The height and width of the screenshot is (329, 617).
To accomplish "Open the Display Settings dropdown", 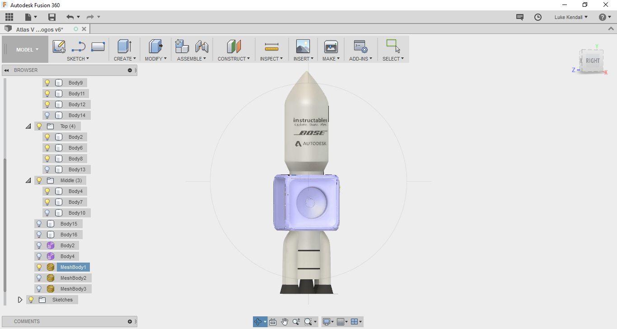I will pos(328,322).
